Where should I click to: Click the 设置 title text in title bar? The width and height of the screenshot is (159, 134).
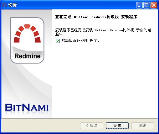(13, 5)
